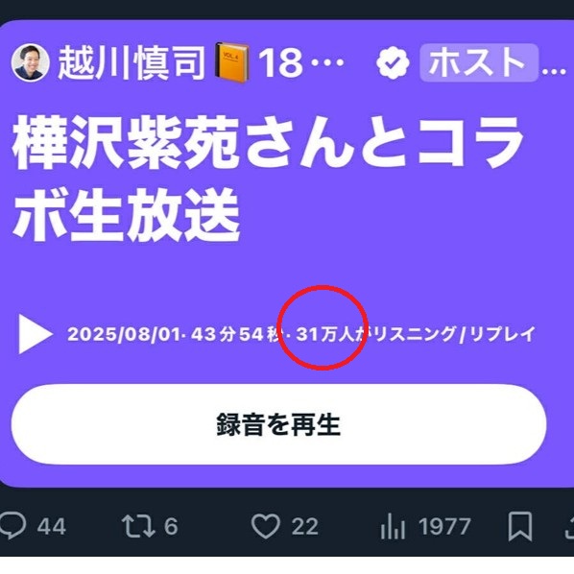The image size is (574, 574).
Task: Bookmark the post with the ribbon icon
Action: click(520, 526)
